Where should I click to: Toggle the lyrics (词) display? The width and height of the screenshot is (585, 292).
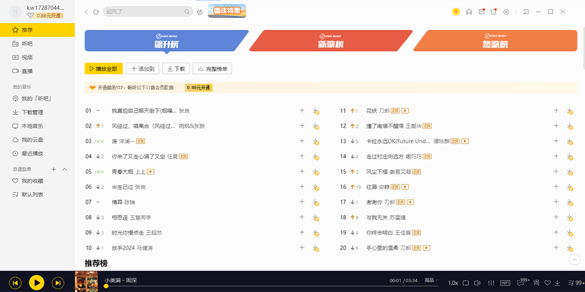click(536, 283)
